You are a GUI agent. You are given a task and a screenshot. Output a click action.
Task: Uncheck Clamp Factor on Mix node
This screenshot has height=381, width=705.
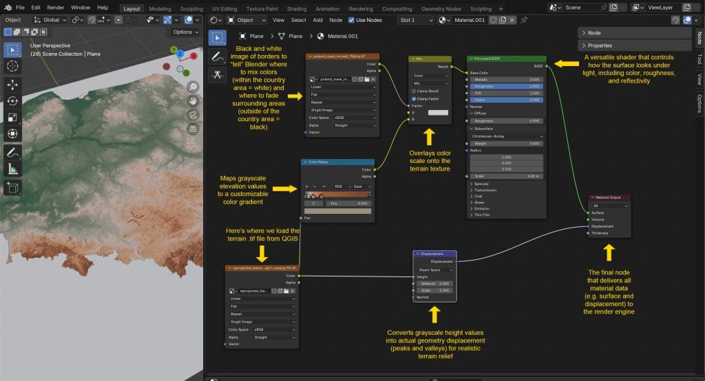coord(414,98)
